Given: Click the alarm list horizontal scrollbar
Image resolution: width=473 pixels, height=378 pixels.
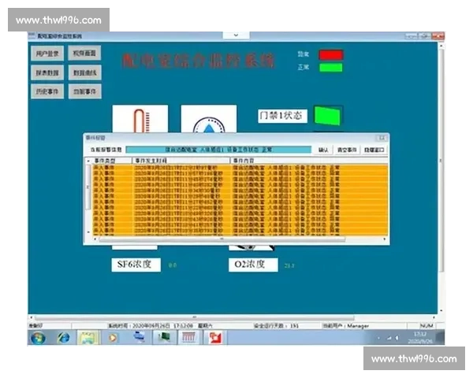Looking at the screenshot, I should (x=222, y=239).
